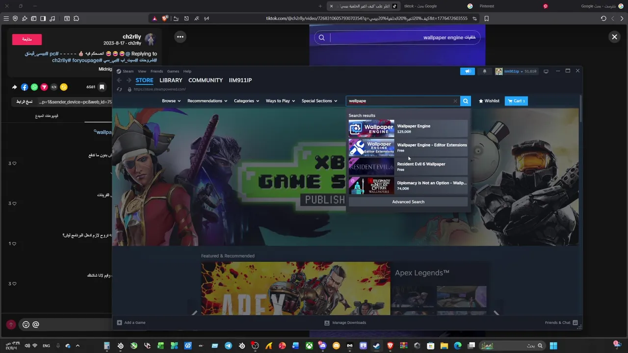628x353 pixels.
Task: Open the Steam Cart
Action: click(516, 101)
